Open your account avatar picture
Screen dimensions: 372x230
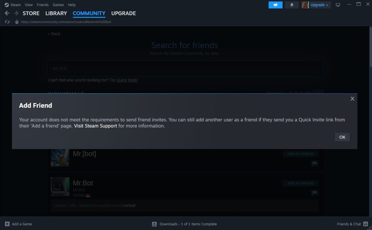pos(304,4)
